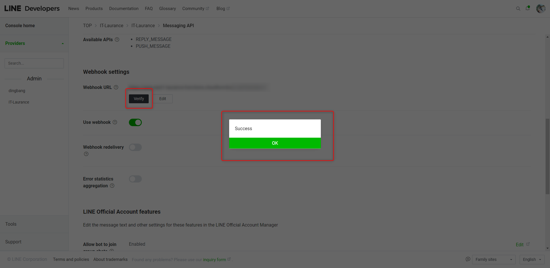Click the scrollbar down arrow
The width and height of the screenshot is (550, 268).
pyautogui.click(x=547, y=248)
